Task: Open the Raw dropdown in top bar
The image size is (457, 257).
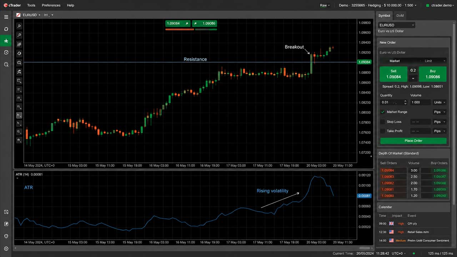Action: pyautogui.click(x=325, y=5)
